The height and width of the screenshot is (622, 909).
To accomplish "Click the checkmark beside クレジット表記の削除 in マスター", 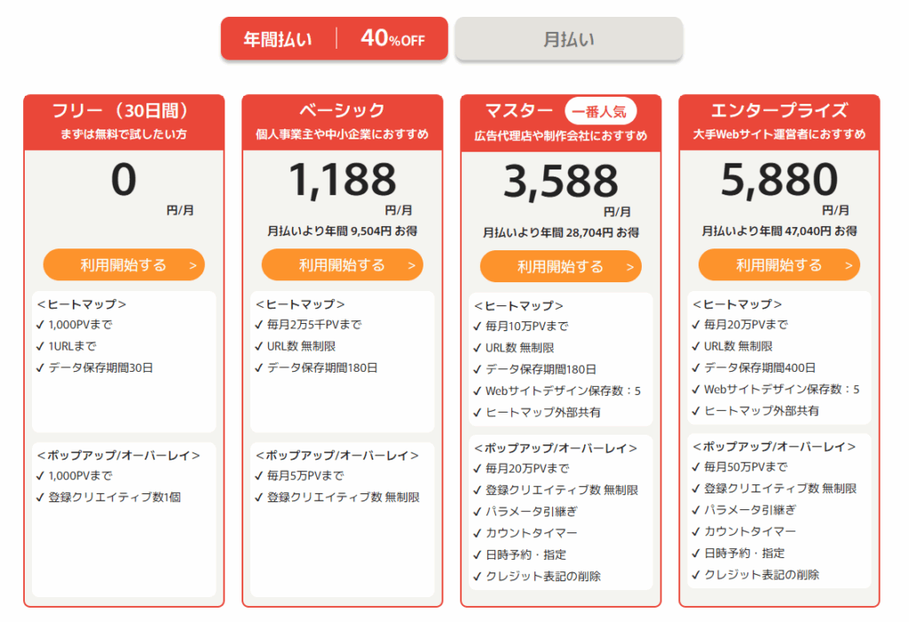I will click(x=477, y=577).
